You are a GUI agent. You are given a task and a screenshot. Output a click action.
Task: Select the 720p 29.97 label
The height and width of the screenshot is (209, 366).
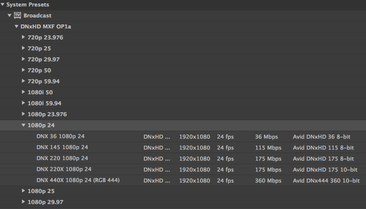tap(43, 59)
